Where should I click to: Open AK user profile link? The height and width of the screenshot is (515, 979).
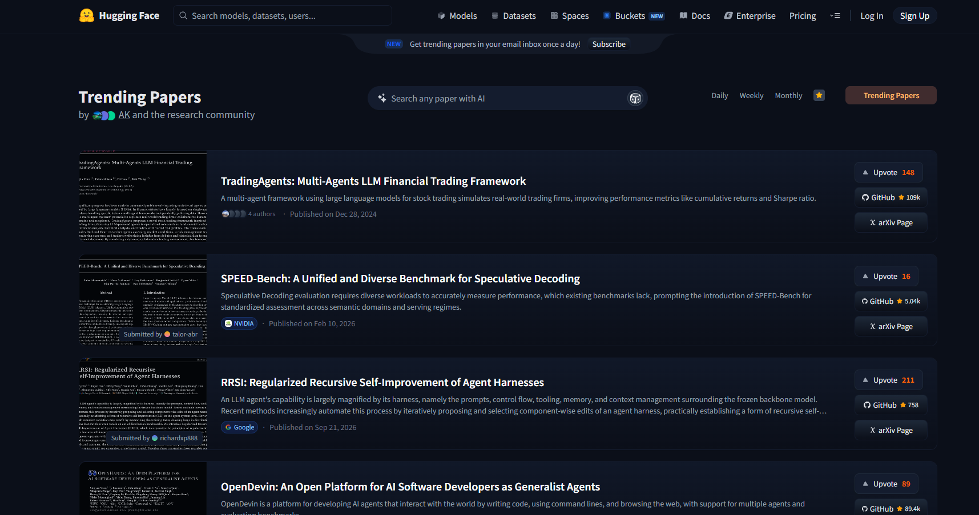coord(124,115)
